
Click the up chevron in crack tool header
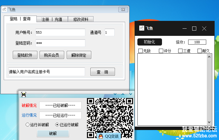pos(123,94)
